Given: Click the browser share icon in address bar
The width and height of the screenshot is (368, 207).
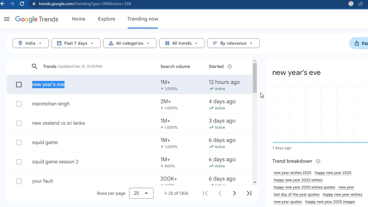Looking at the screenshot, I should click(x=361, y=4).
